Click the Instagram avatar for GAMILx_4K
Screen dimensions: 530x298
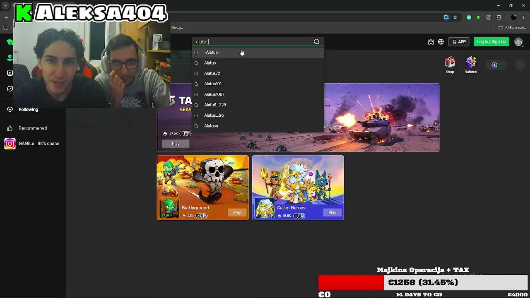pos(10,144)
